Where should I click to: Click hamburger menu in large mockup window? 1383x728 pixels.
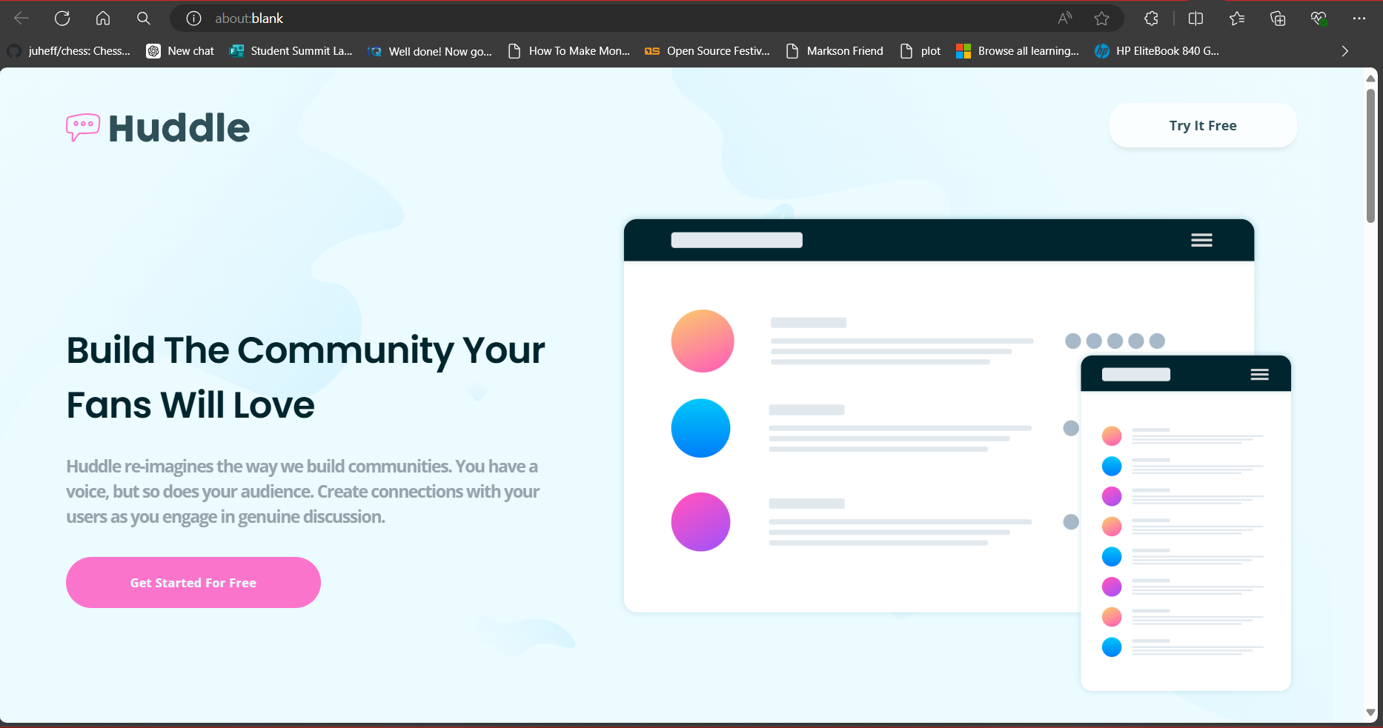point(1201,240)
